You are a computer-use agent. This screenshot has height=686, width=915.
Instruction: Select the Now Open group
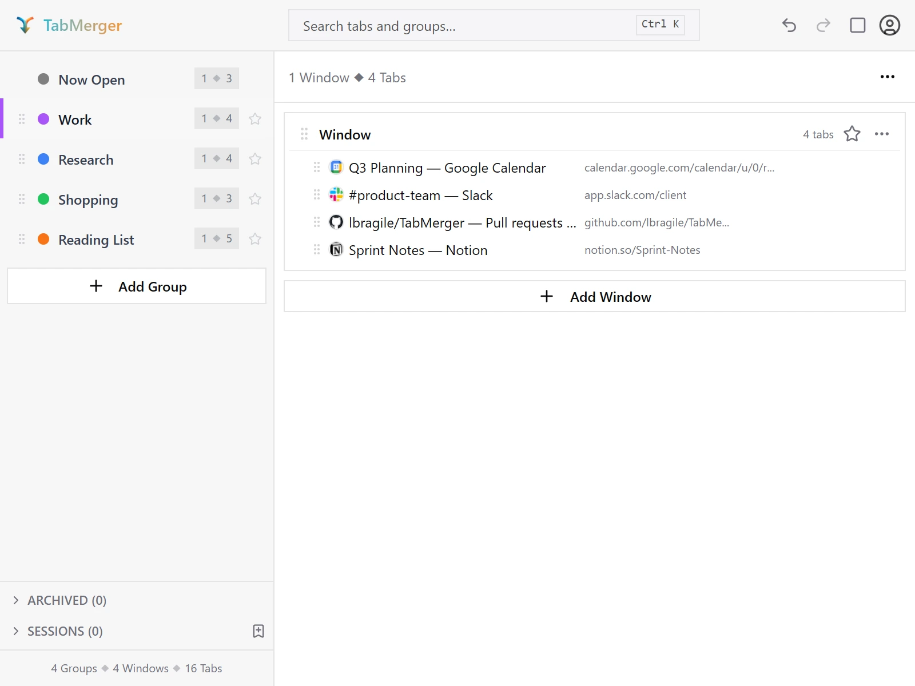137,79
